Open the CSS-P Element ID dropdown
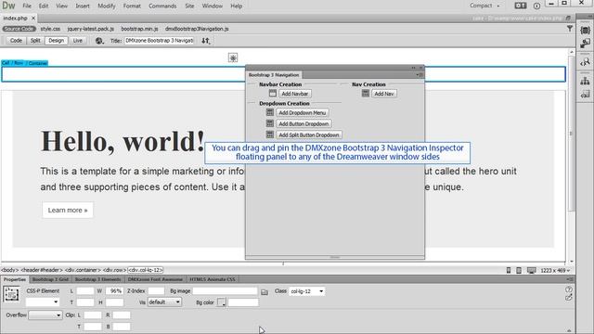The height and width of the screenshot is (334, 594). pos(42,302)
